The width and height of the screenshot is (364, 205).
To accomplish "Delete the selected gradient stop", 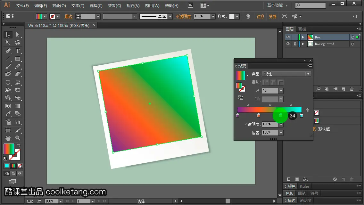I will point(307,110).
